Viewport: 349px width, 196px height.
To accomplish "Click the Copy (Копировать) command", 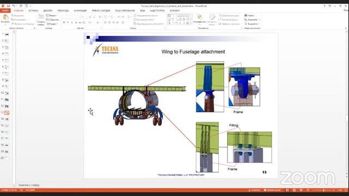I will pos(20,20).
